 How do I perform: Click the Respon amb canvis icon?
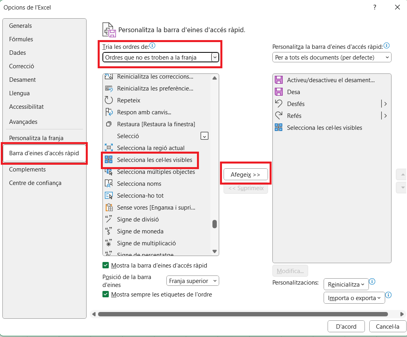pos(109,112)
